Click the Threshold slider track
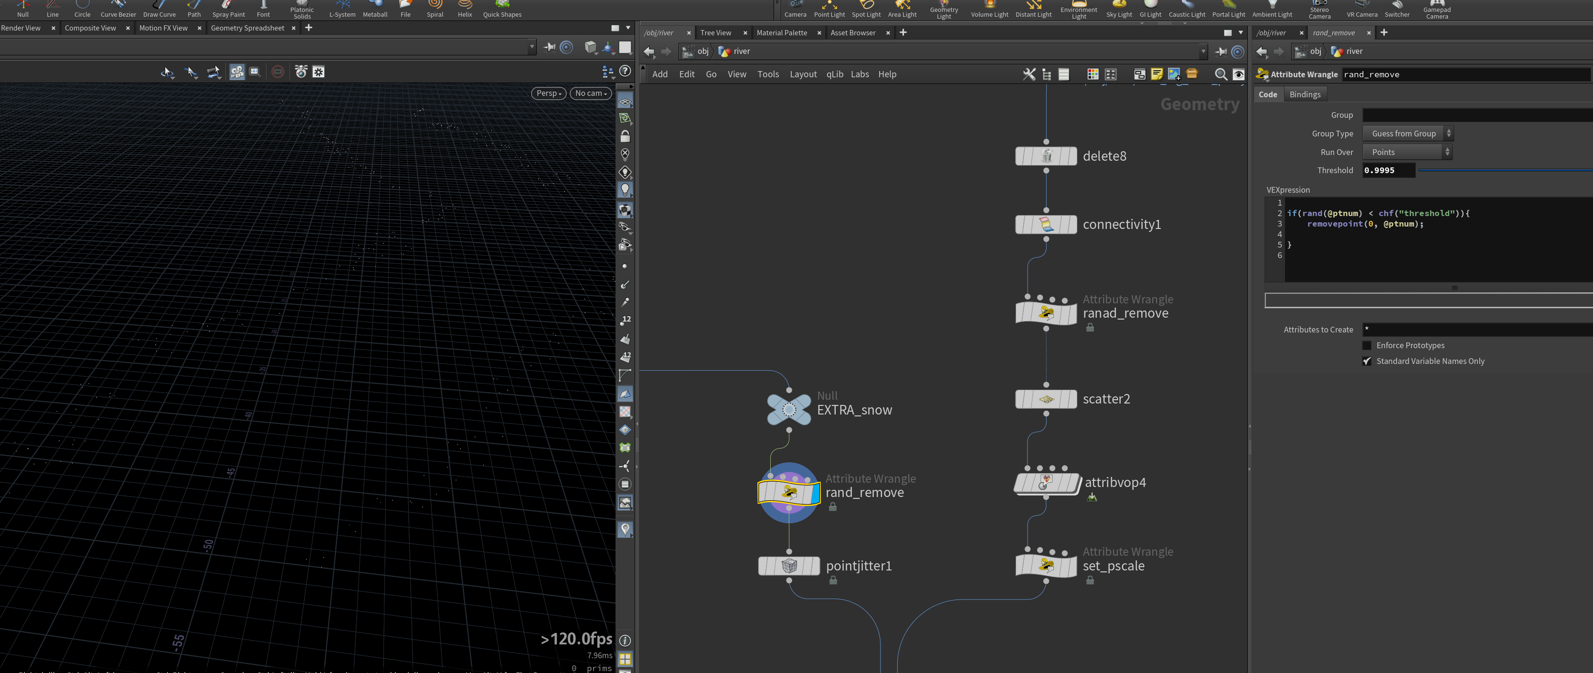 [1505, 170]
